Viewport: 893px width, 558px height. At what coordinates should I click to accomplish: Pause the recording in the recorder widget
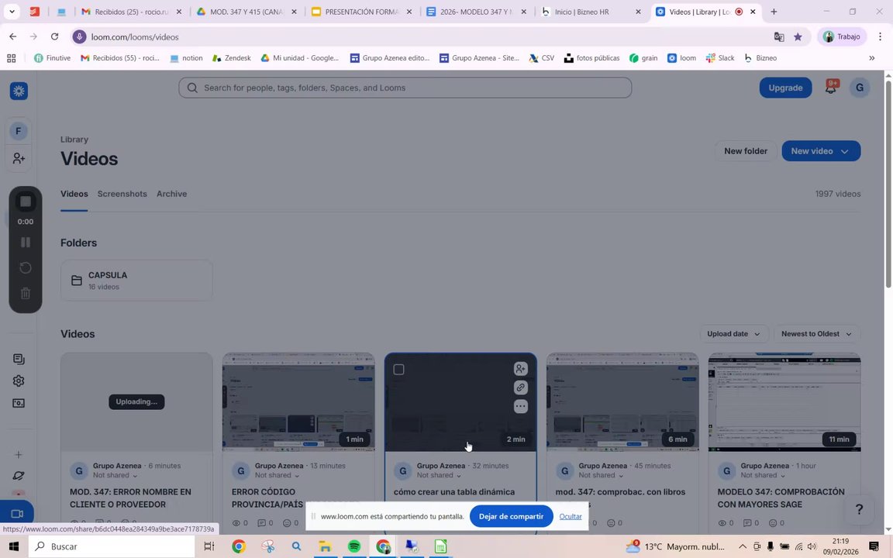click(26, 242)
